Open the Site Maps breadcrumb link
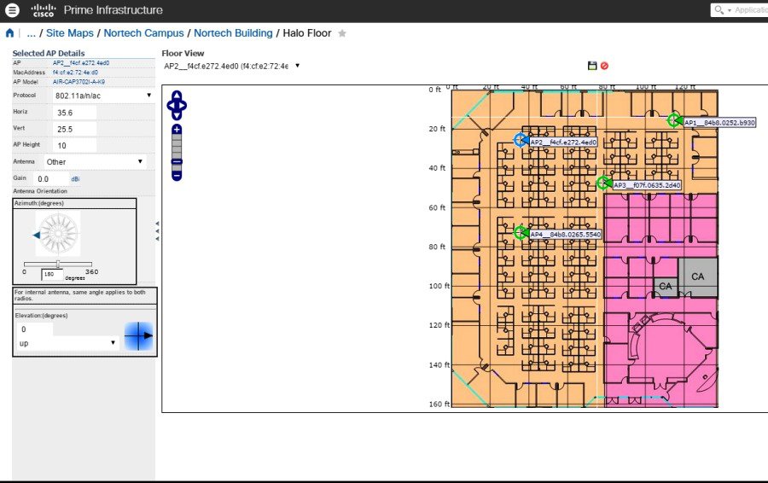This screenshot has width=768, height=483. point(70,32)
